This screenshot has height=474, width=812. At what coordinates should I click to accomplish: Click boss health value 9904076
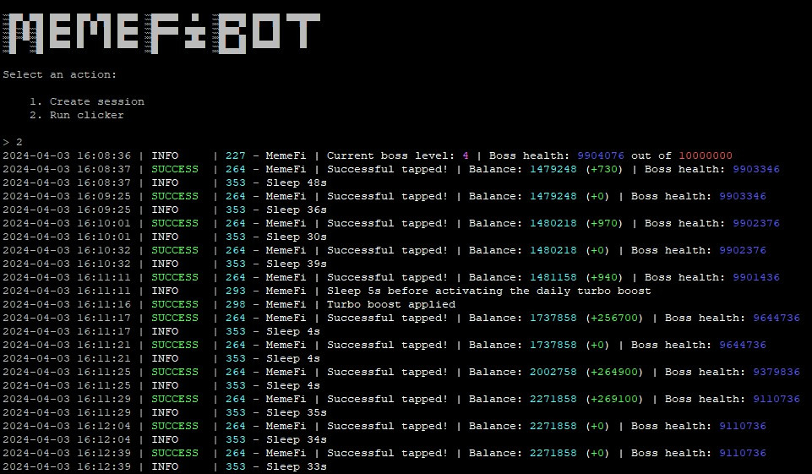tap(601, 155)
